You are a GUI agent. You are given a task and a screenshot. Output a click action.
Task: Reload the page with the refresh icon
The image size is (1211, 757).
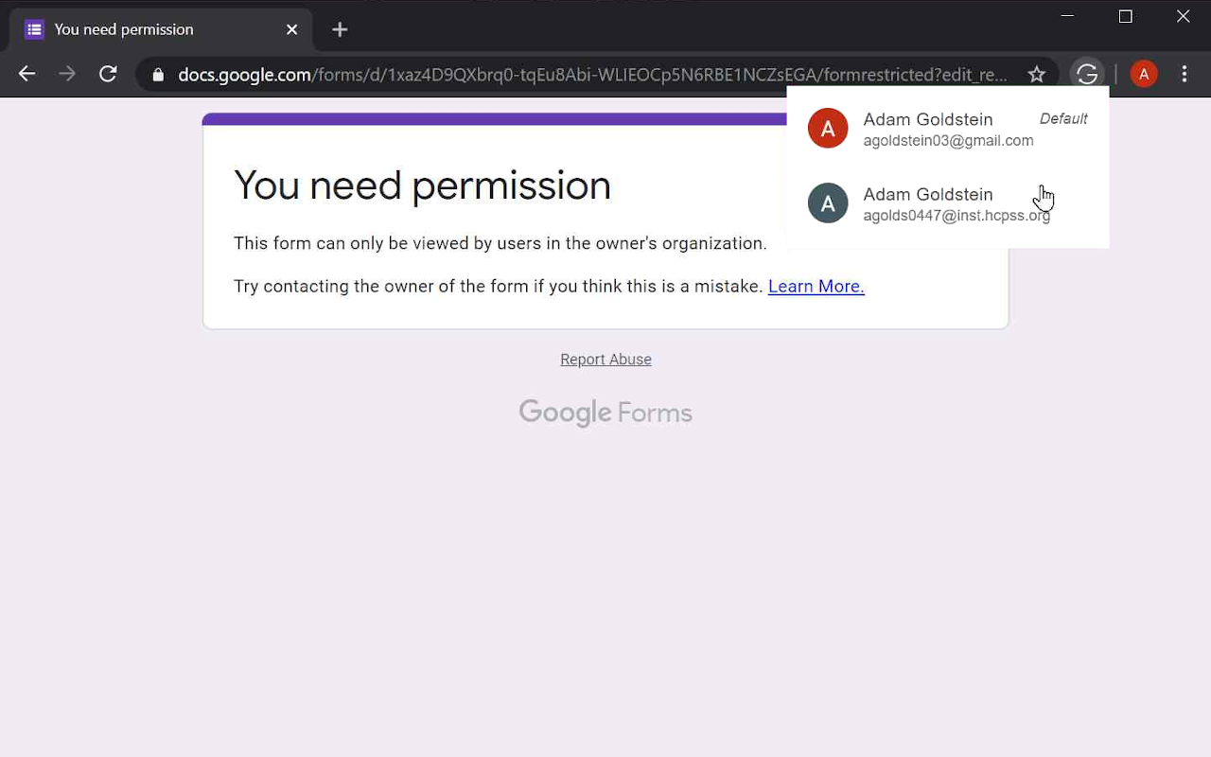point(108,74)
